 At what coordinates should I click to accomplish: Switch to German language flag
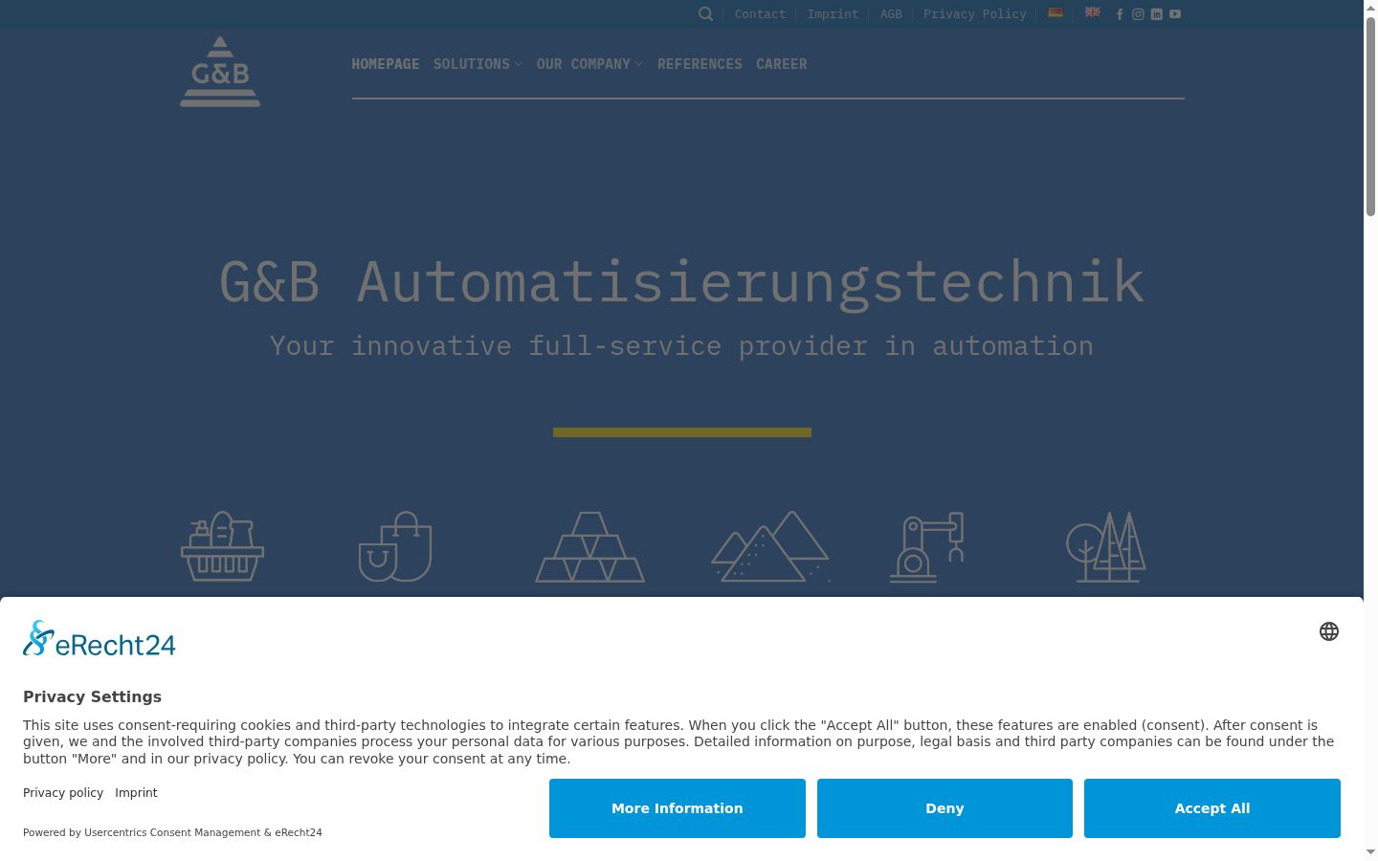(x=1056, y=12)
